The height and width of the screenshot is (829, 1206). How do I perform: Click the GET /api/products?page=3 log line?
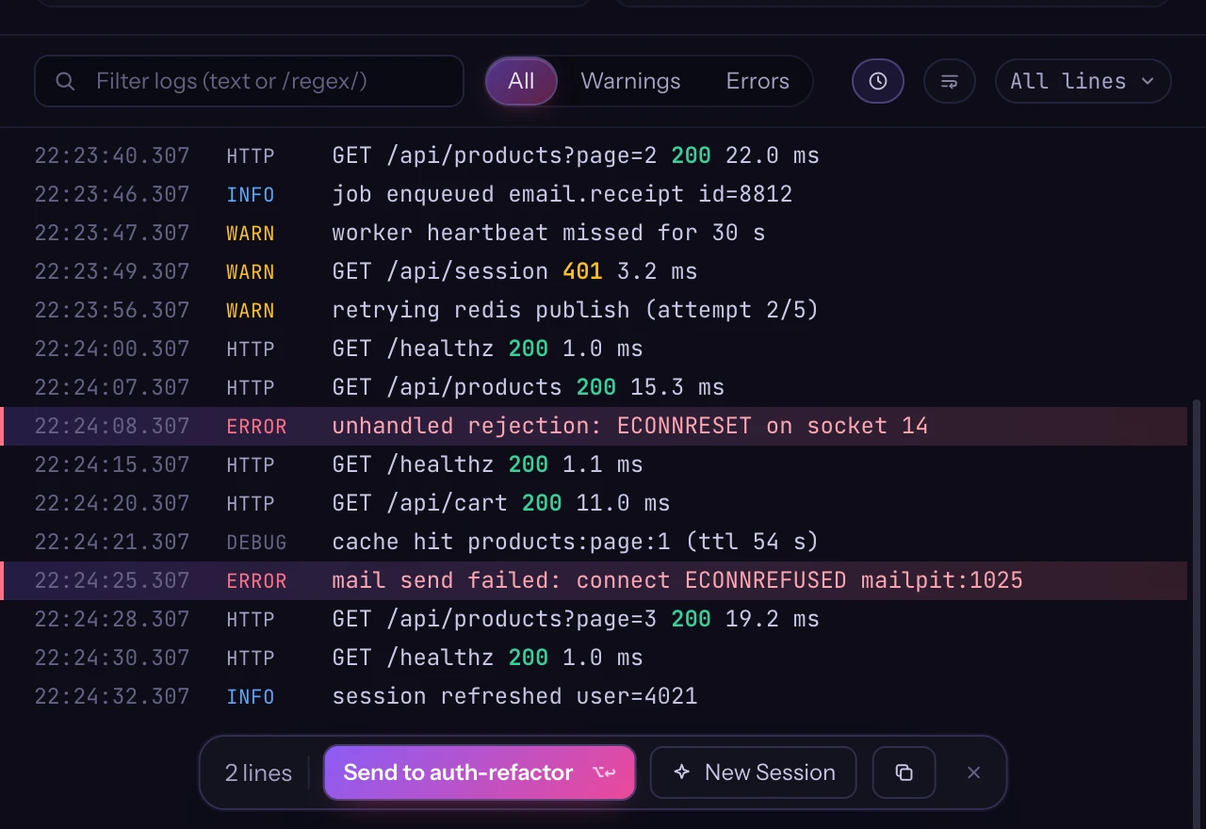point(595,619)
